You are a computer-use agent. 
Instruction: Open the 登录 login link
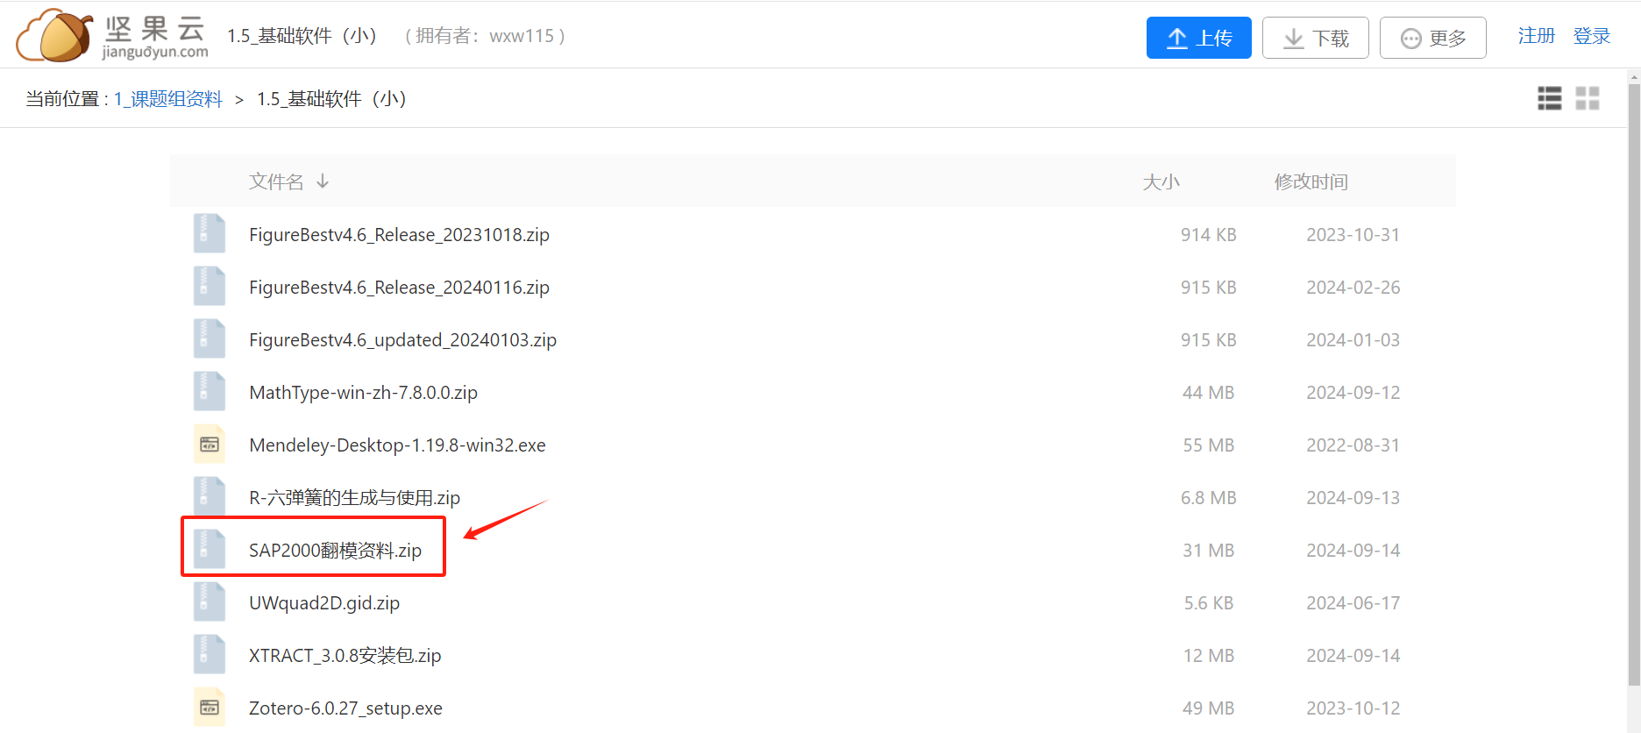[1591, 36]
